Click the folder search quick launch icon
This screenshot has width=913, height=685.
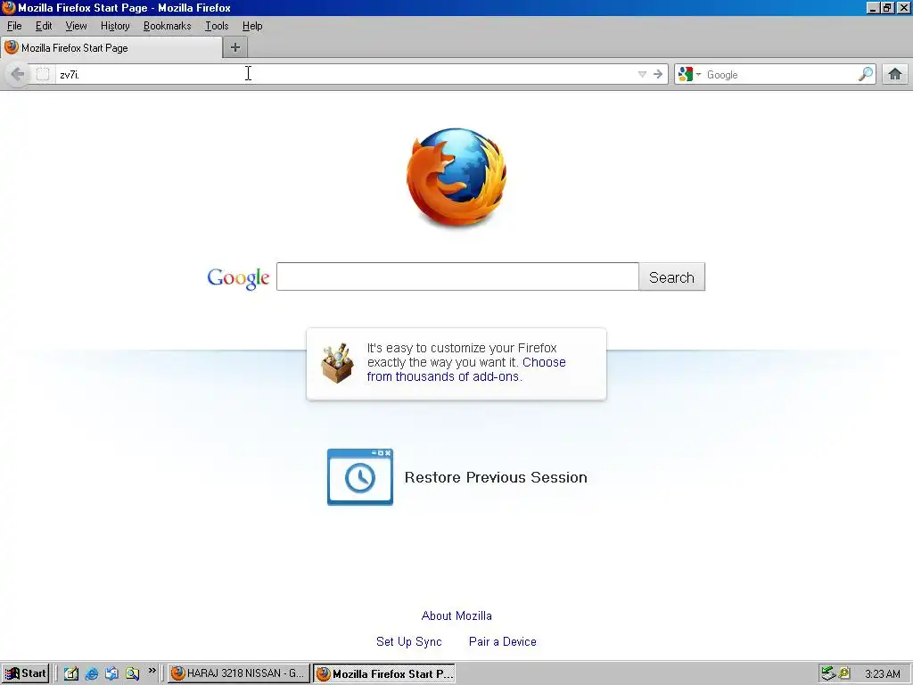coord(132,673)
